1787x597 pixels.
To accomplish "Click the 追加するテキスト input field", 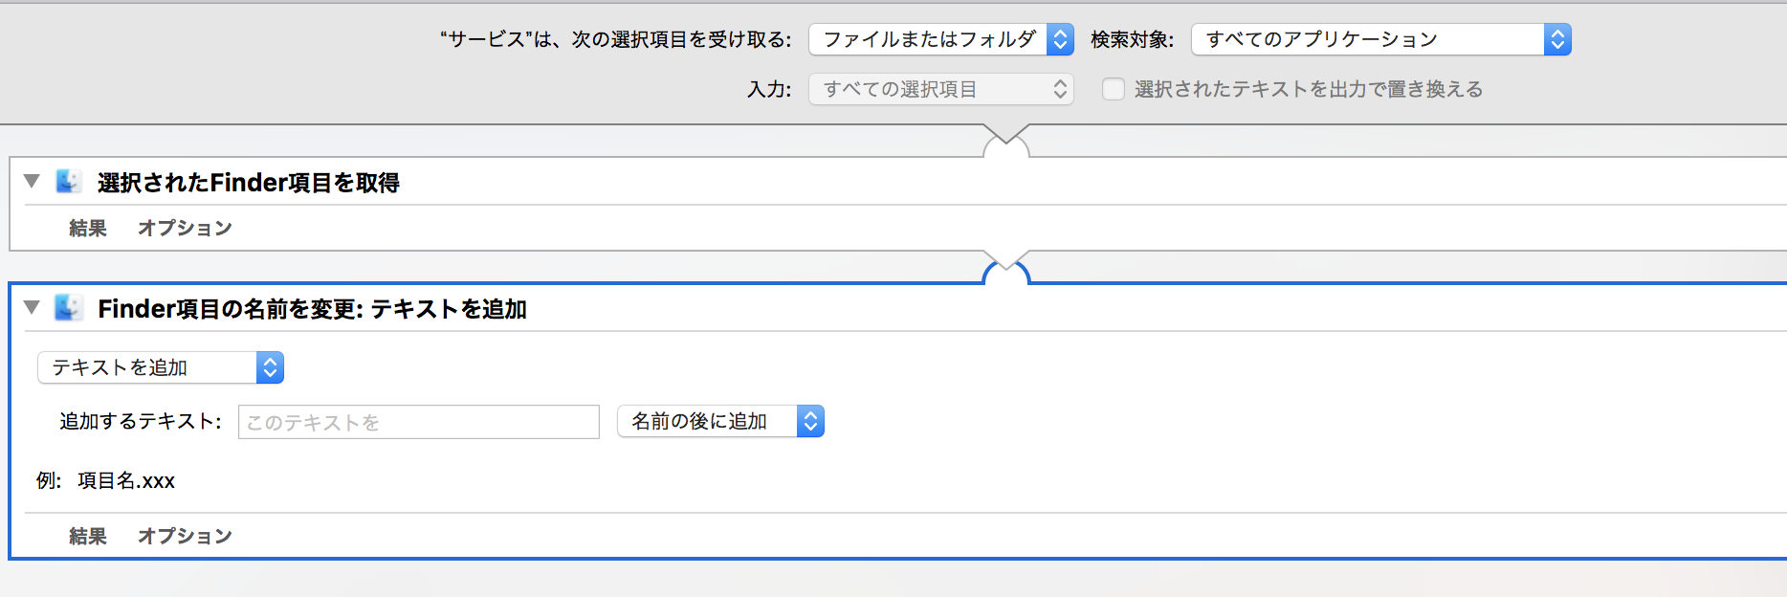I will coord(418,422).
